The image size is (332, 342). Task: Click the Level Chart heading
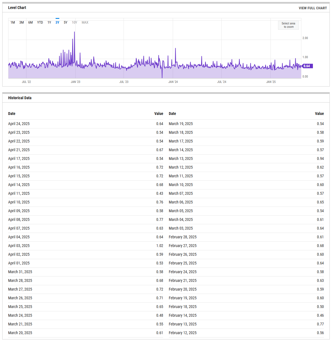click(17, 8)
